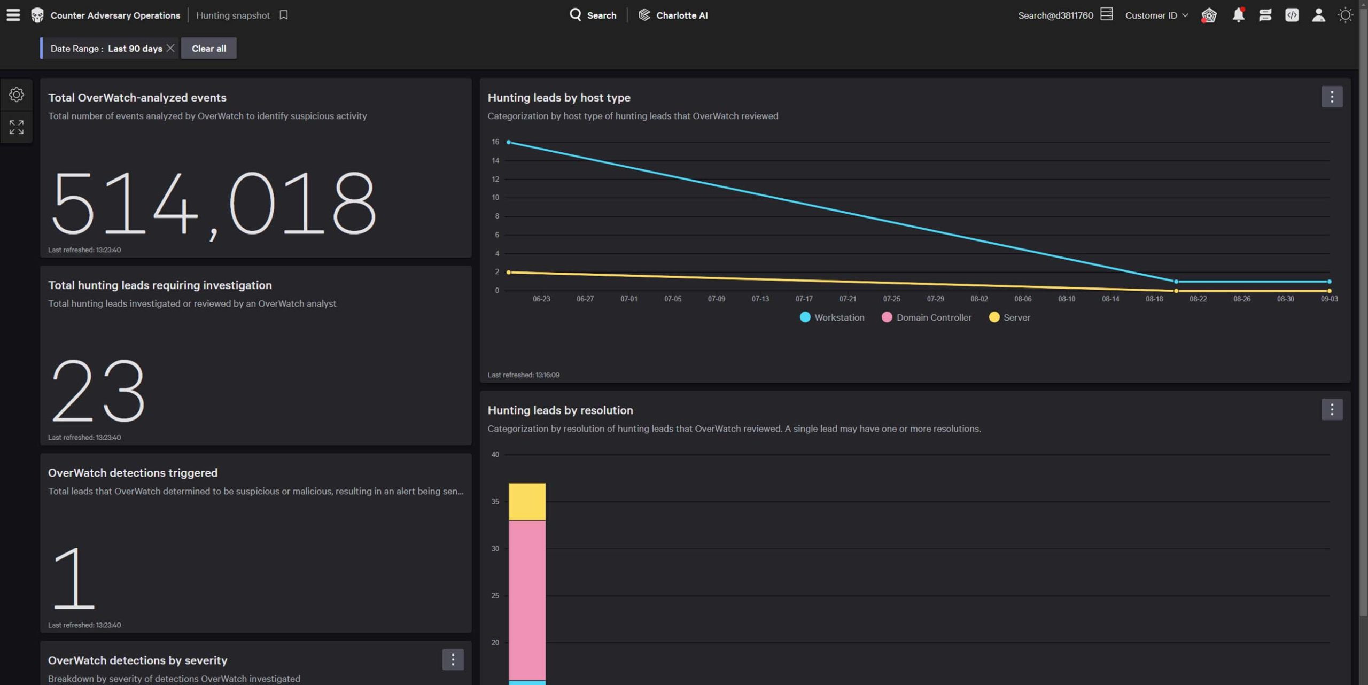
Task: Open options menu for OverWatch detections by severity
Action: [453, 659]
